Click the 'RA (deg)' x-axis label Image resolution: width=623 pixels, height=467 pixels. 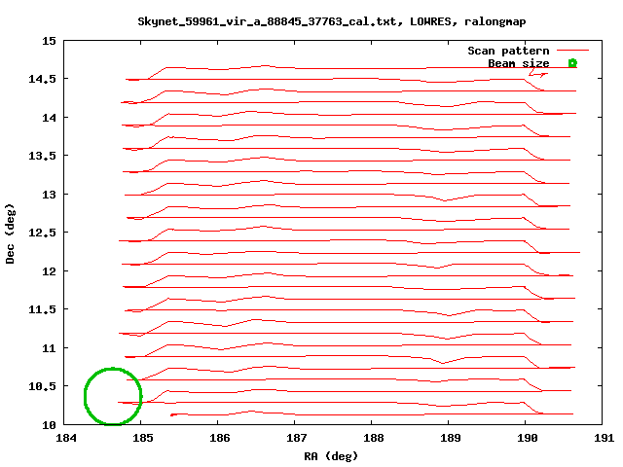[331, 456]
